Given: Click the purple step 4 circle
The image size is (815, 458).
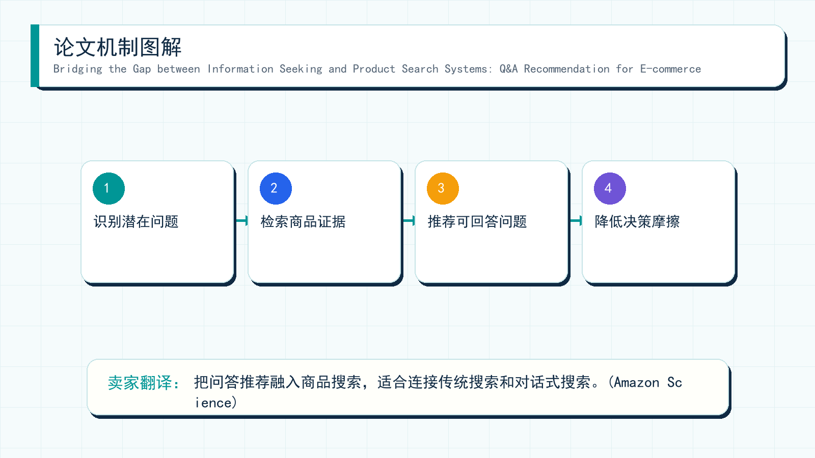Looking at the screenshot, I should 610,188.
